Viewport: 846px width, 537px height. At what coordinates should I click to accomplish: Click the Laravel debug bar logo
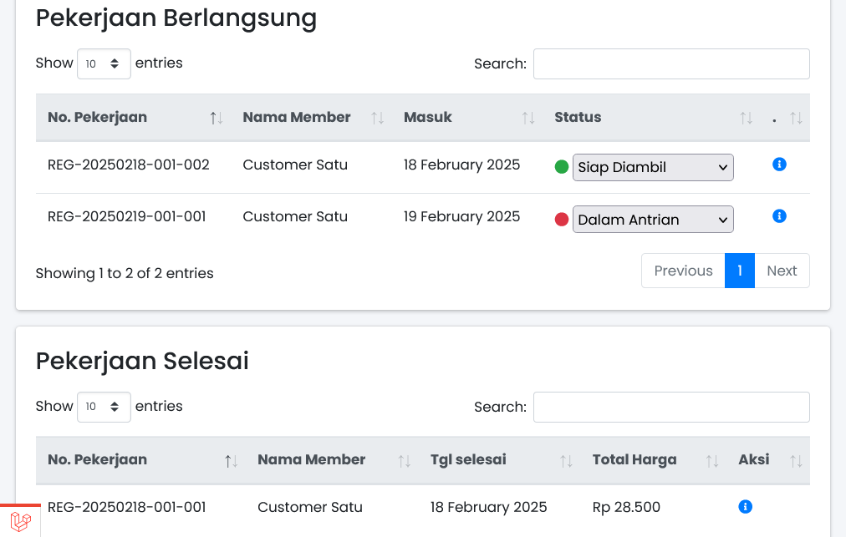pyautogui.click(x=21, y=522)
